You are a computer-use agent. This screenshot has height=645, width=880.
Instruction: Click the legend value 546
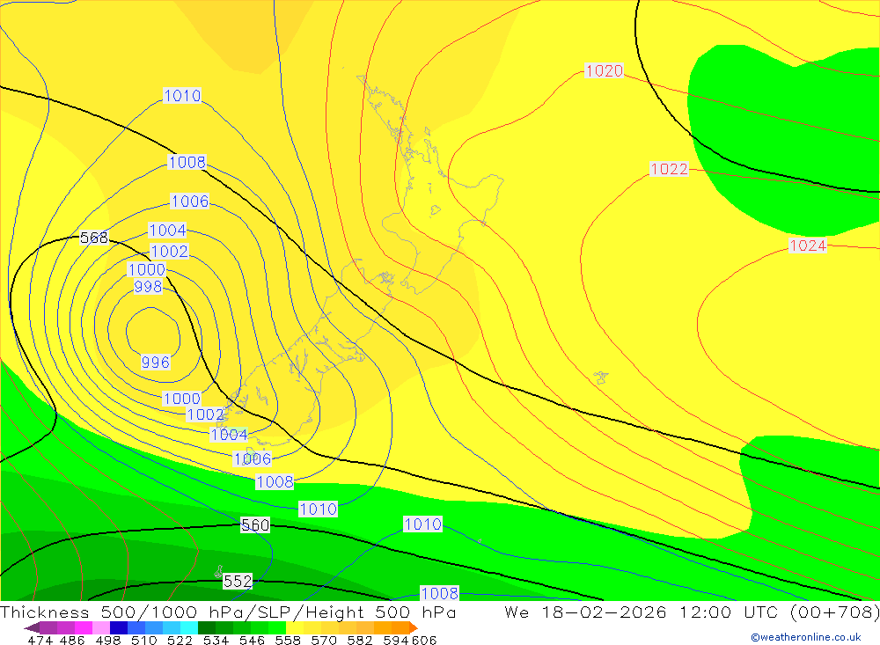252,640
